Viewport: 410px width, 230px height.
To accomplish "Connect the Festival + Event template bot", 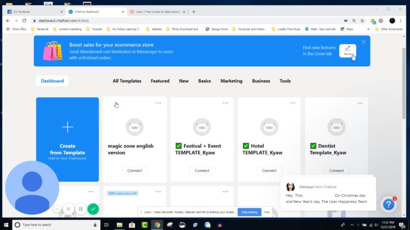I will click(x=202, y=171).
